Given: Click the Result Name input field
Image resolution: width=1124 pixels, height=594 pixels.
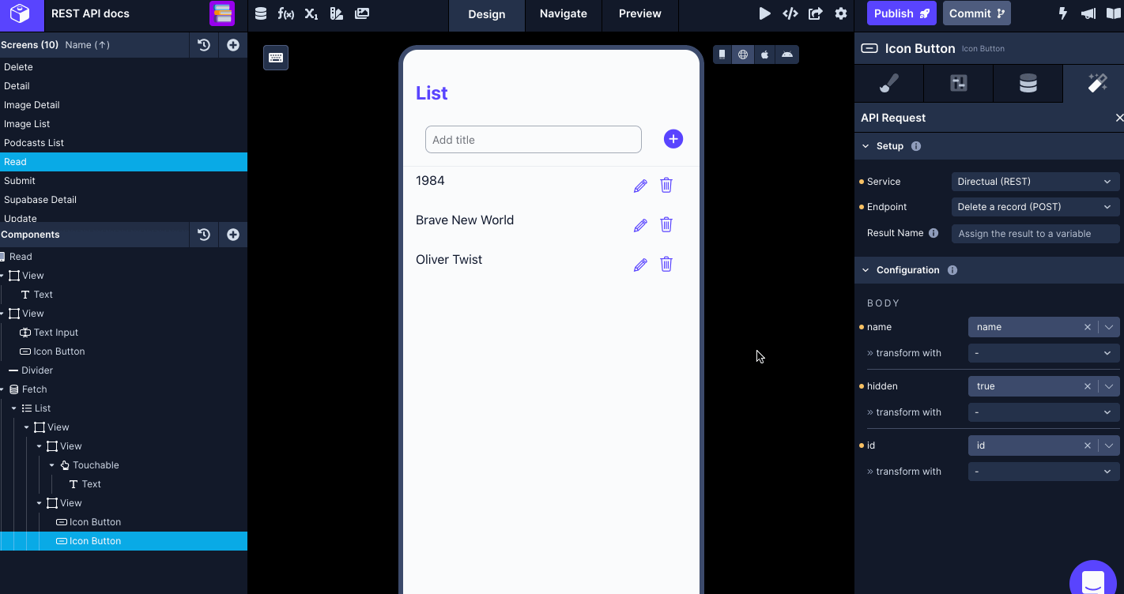Looking at the screenshot, I should (x=1035, y=234).
